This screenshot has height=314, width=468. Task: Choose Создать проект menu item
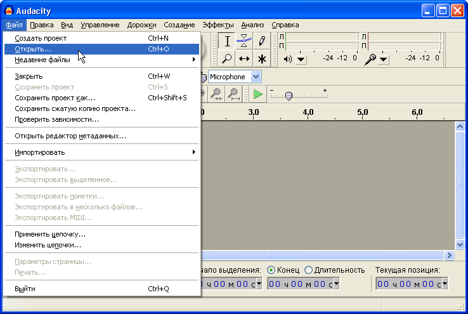101,38
